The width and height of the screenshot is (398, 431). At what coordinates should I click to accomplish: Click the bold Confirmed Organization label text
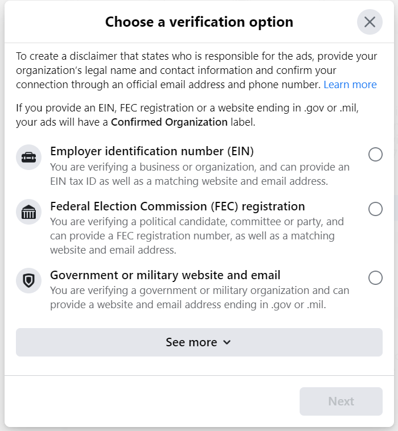[169, 122]
